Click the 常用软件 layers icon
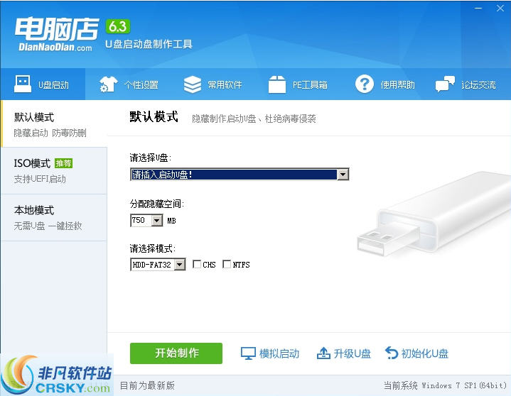The image size is (511, 396). (x=193, y=84)
